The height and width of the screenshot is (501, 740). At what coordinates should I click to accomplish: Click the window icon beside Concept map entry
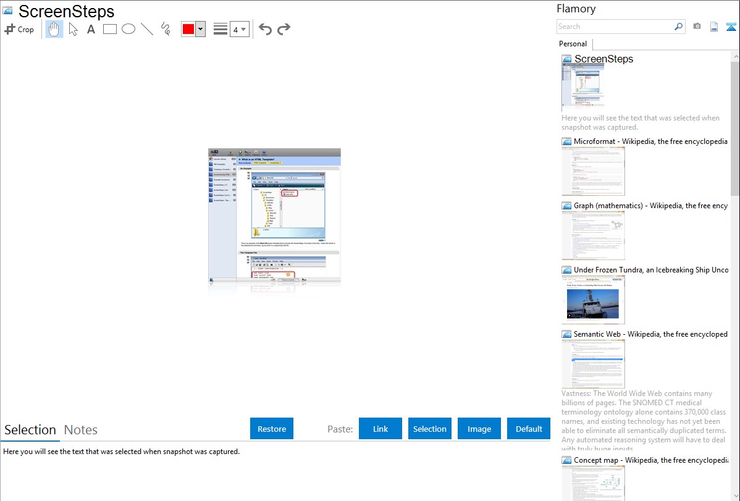click(x=566, y=460)
